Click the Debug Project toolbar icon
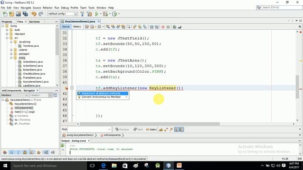Viewport: 303px width, 170px height. pyautogui.click(x=105, y=14)
